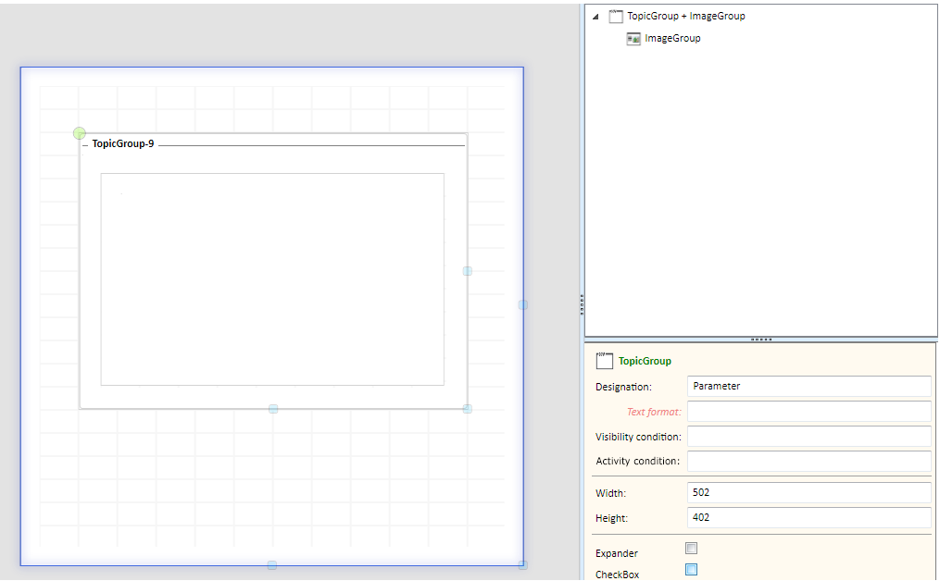Select the ImageGroup tree item label
This screenshot has height=581, width=940.
pos(672,39)
